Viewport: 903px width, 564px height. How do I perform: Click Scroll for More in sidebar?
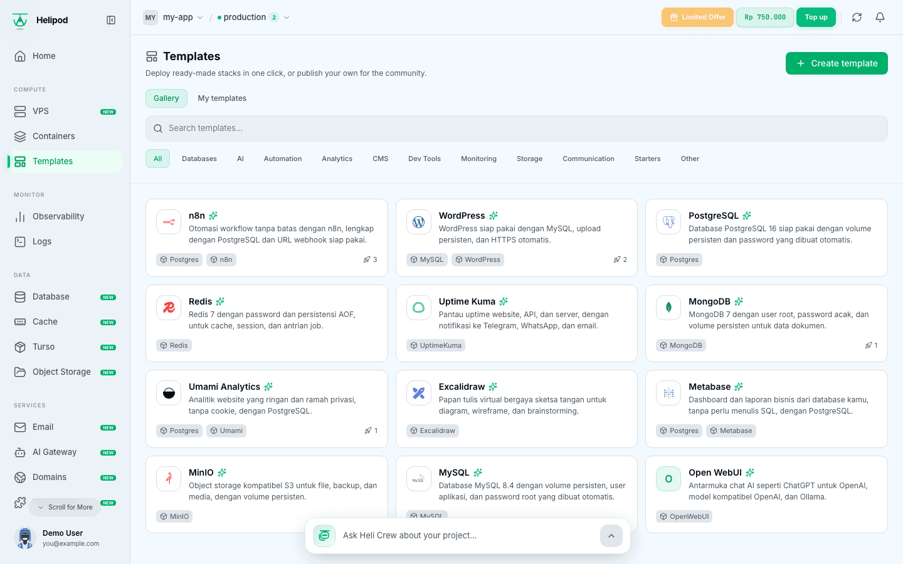pos(65,508)
